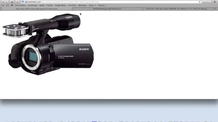Open the Yahoo! bookmark
The image size is (218, 122).
tap(50, 5)
